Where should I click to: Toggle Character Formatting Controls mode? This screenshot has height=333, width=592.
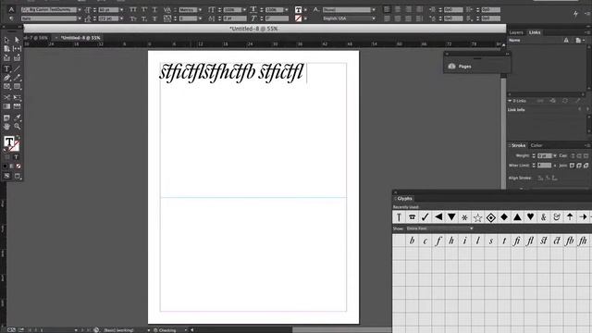pos(11,10)
